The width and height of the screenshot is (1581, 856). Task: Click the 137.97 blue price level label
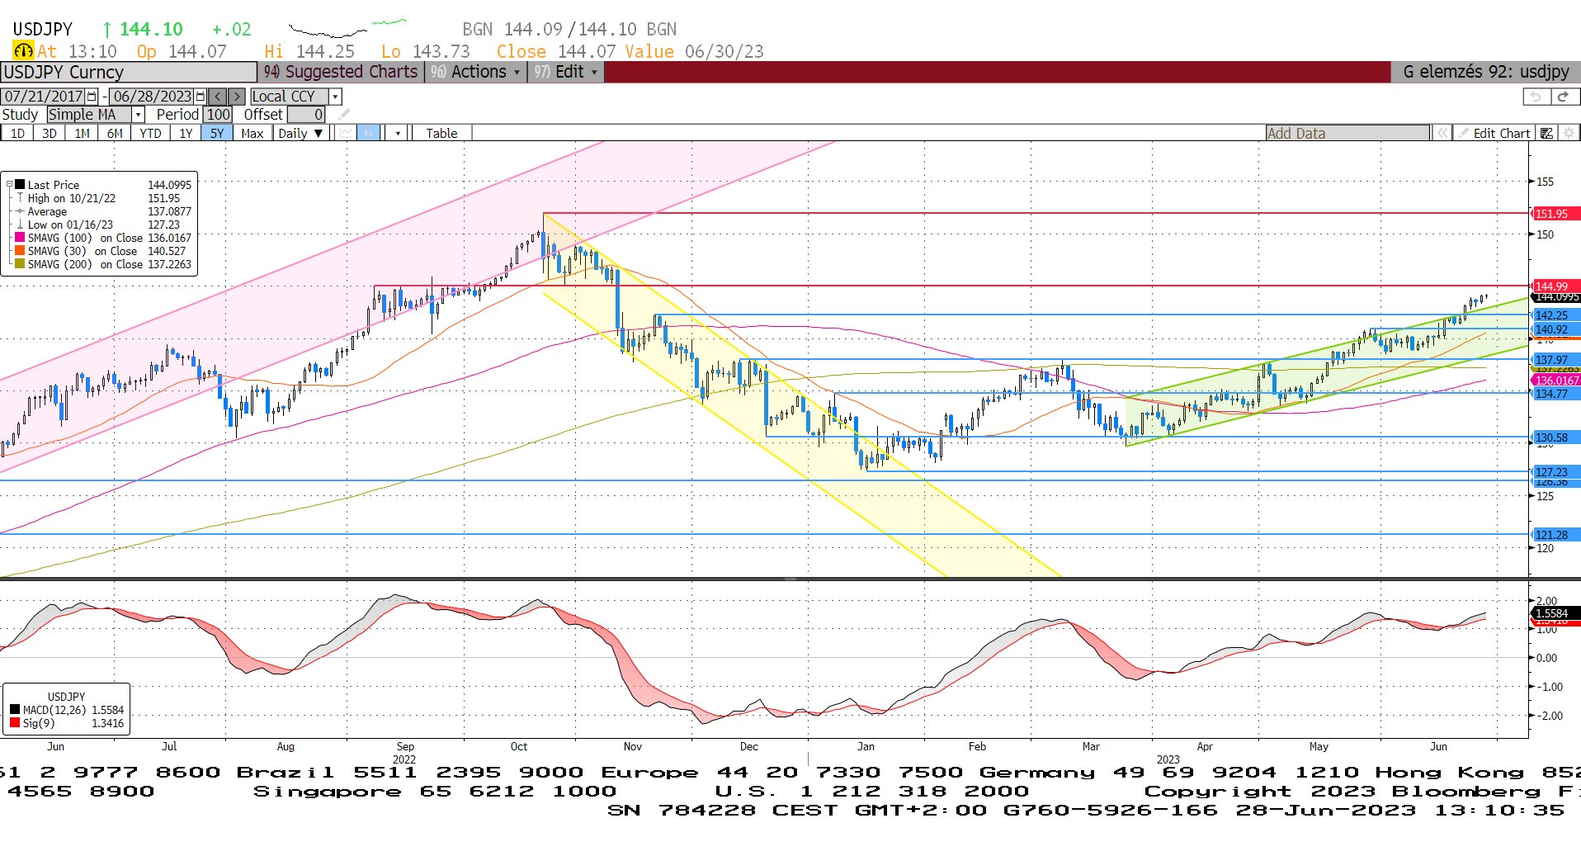1555,360
